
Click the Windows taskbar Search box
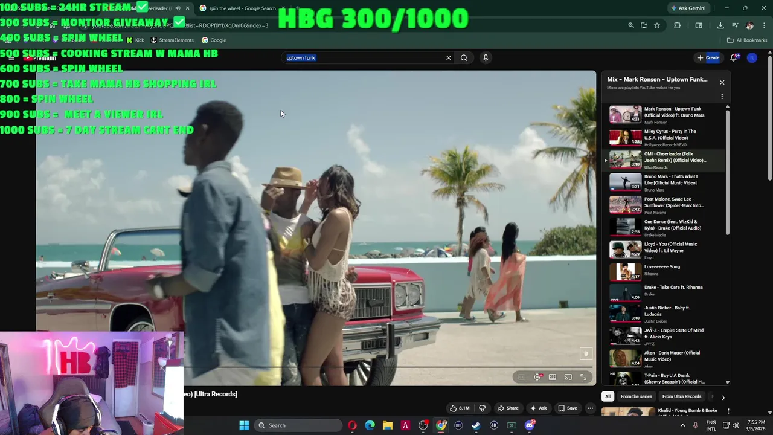pyautogui.click(x=298, y=425)
